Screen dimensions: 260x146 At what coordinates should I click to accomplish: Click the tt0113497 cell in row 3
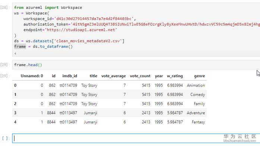coord(68,113)
